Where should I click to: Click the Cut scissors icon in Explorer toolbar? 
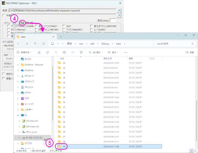39,52
